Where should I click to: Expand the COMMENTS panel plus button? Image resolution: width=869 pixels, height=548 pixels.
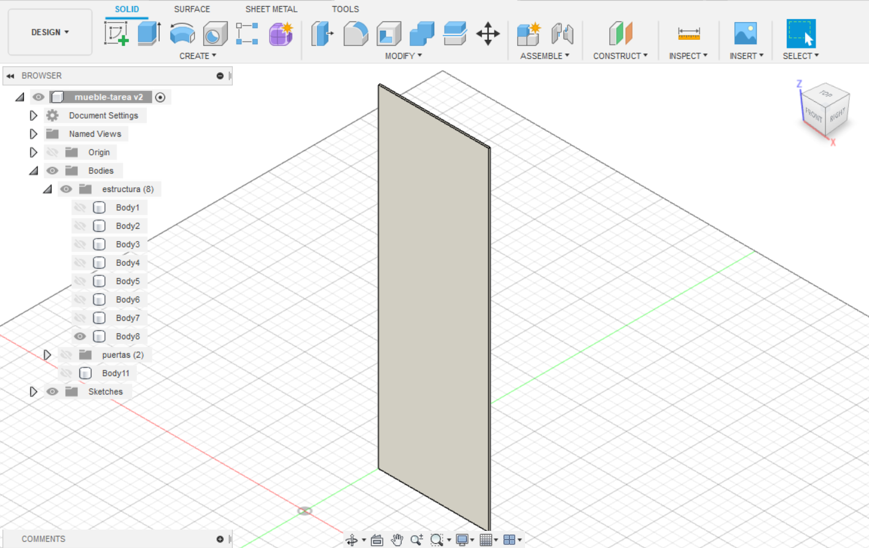[220, 539]
